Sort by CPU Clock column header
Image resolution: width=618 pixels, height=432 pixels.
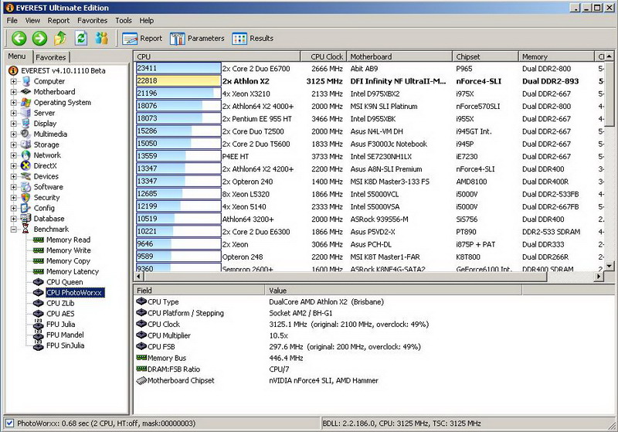[326, 56]
